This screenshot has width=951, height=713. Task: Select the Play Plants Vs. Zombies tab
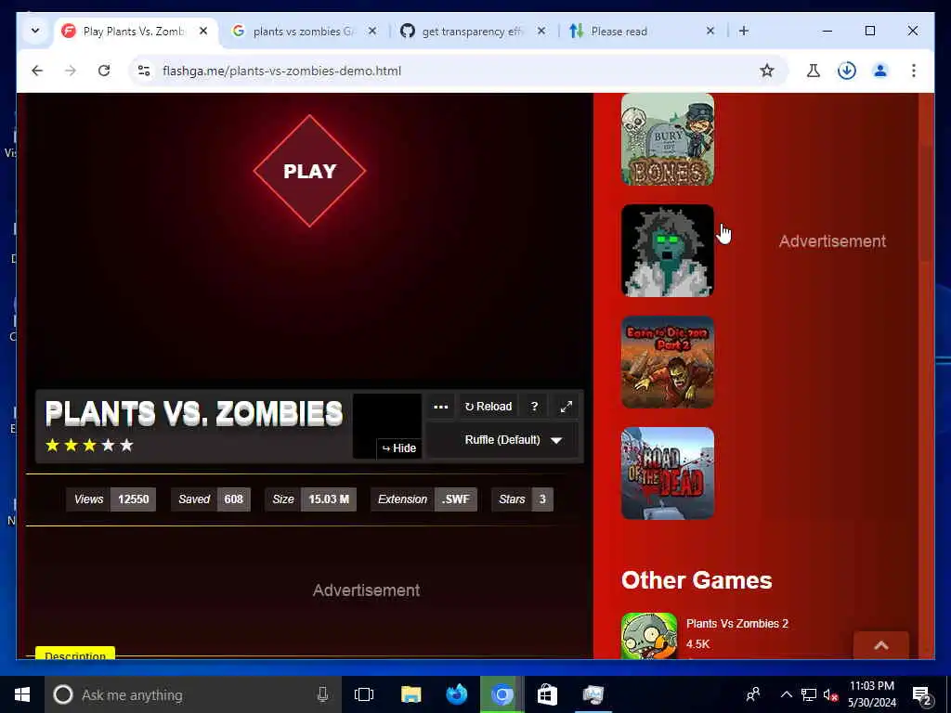[134, 32]
